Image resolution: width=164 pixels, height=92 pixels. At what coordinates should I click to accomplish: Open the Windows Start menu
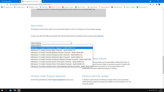pyautogui.click(x=2, y=90)
